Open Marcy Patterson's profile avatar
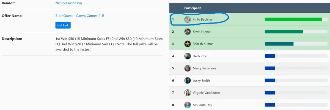This screenshot has width=330, height=110. (188, 68)
